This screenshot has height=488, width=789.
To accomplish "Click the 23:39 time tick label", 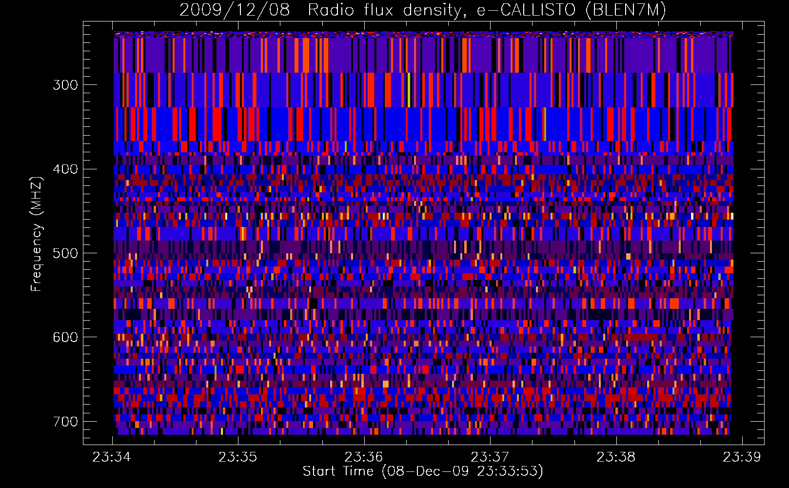I will (742, 457).
